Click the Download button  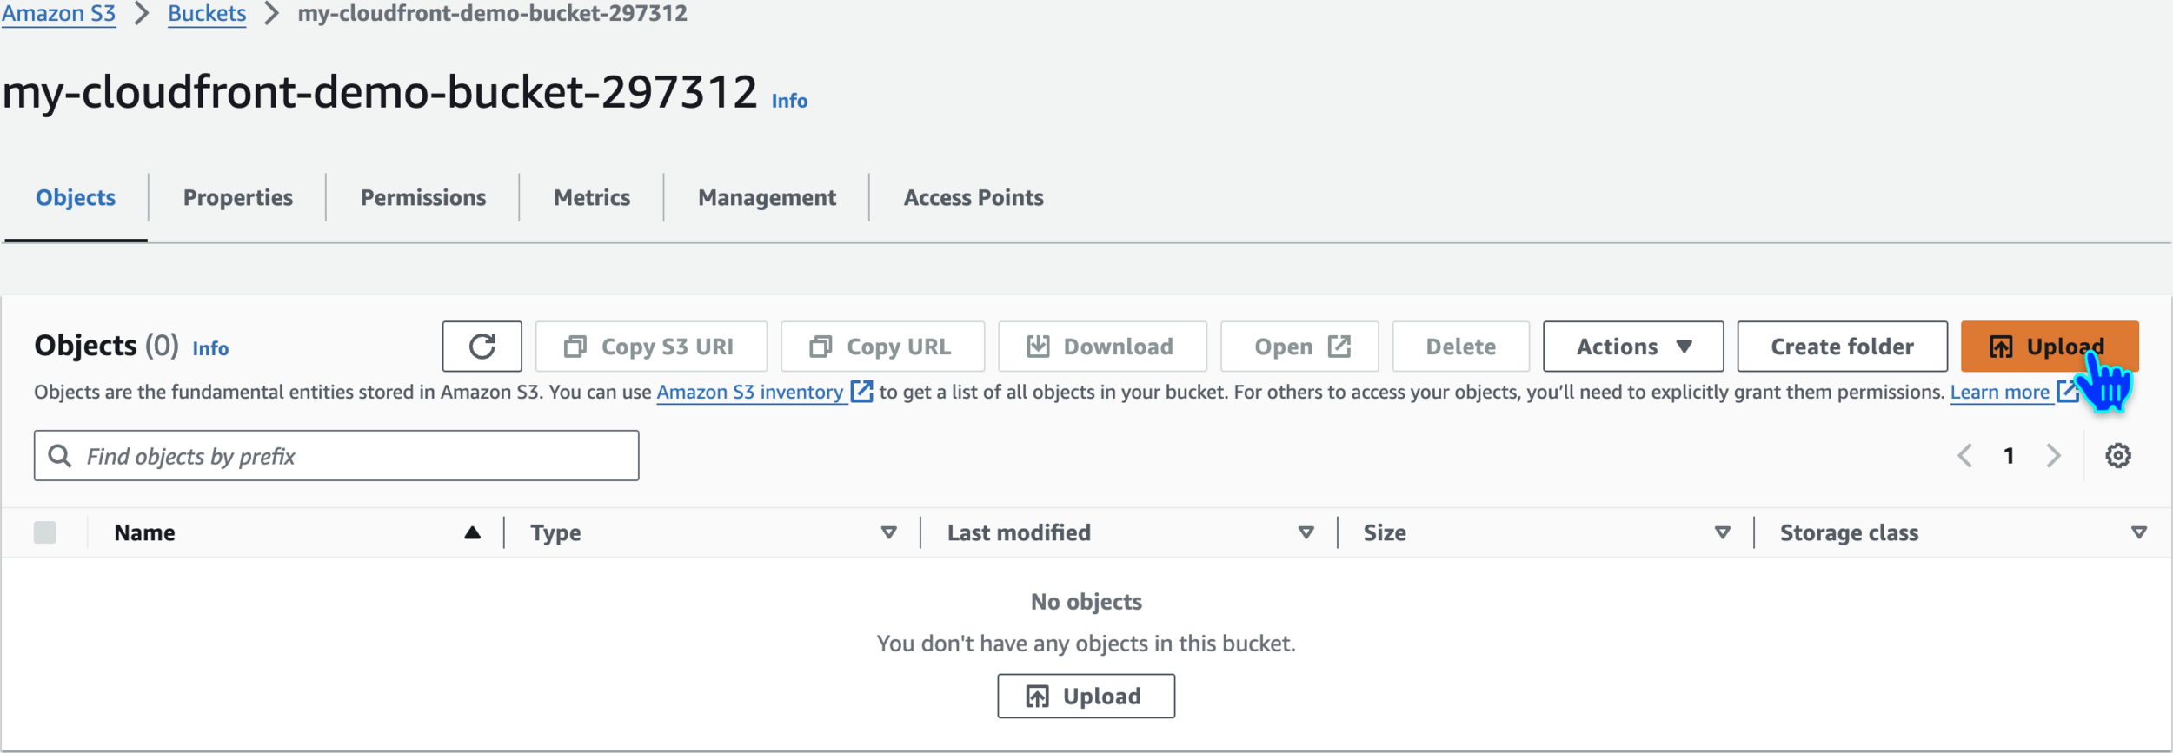pyautogui.click(x=1102, y=347)
